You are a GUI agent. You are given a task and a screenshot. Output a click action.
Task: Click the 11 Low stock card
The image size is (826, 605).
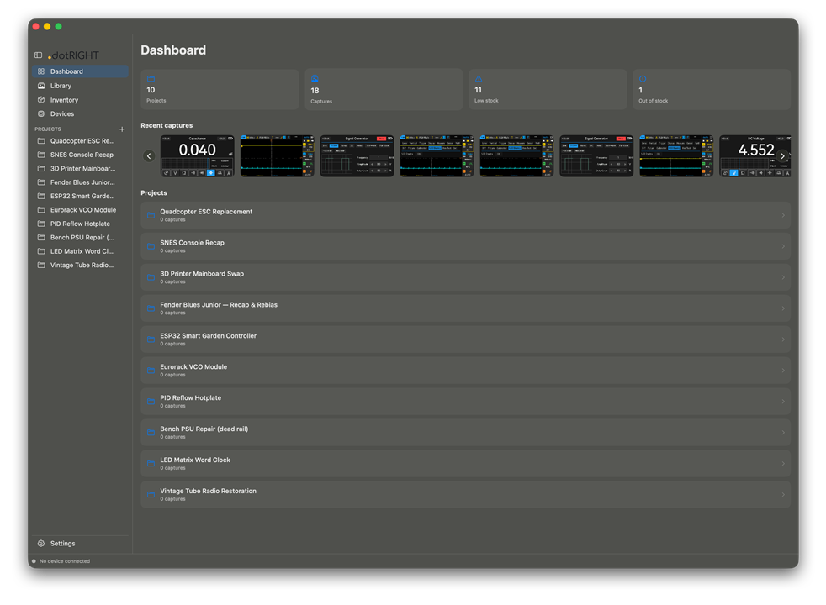pyautogui.click(x=548, y=89)
